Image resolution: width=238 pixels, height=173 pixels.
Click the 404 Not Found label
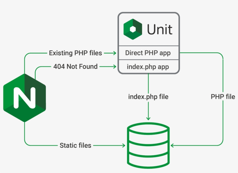pos(75,66)
